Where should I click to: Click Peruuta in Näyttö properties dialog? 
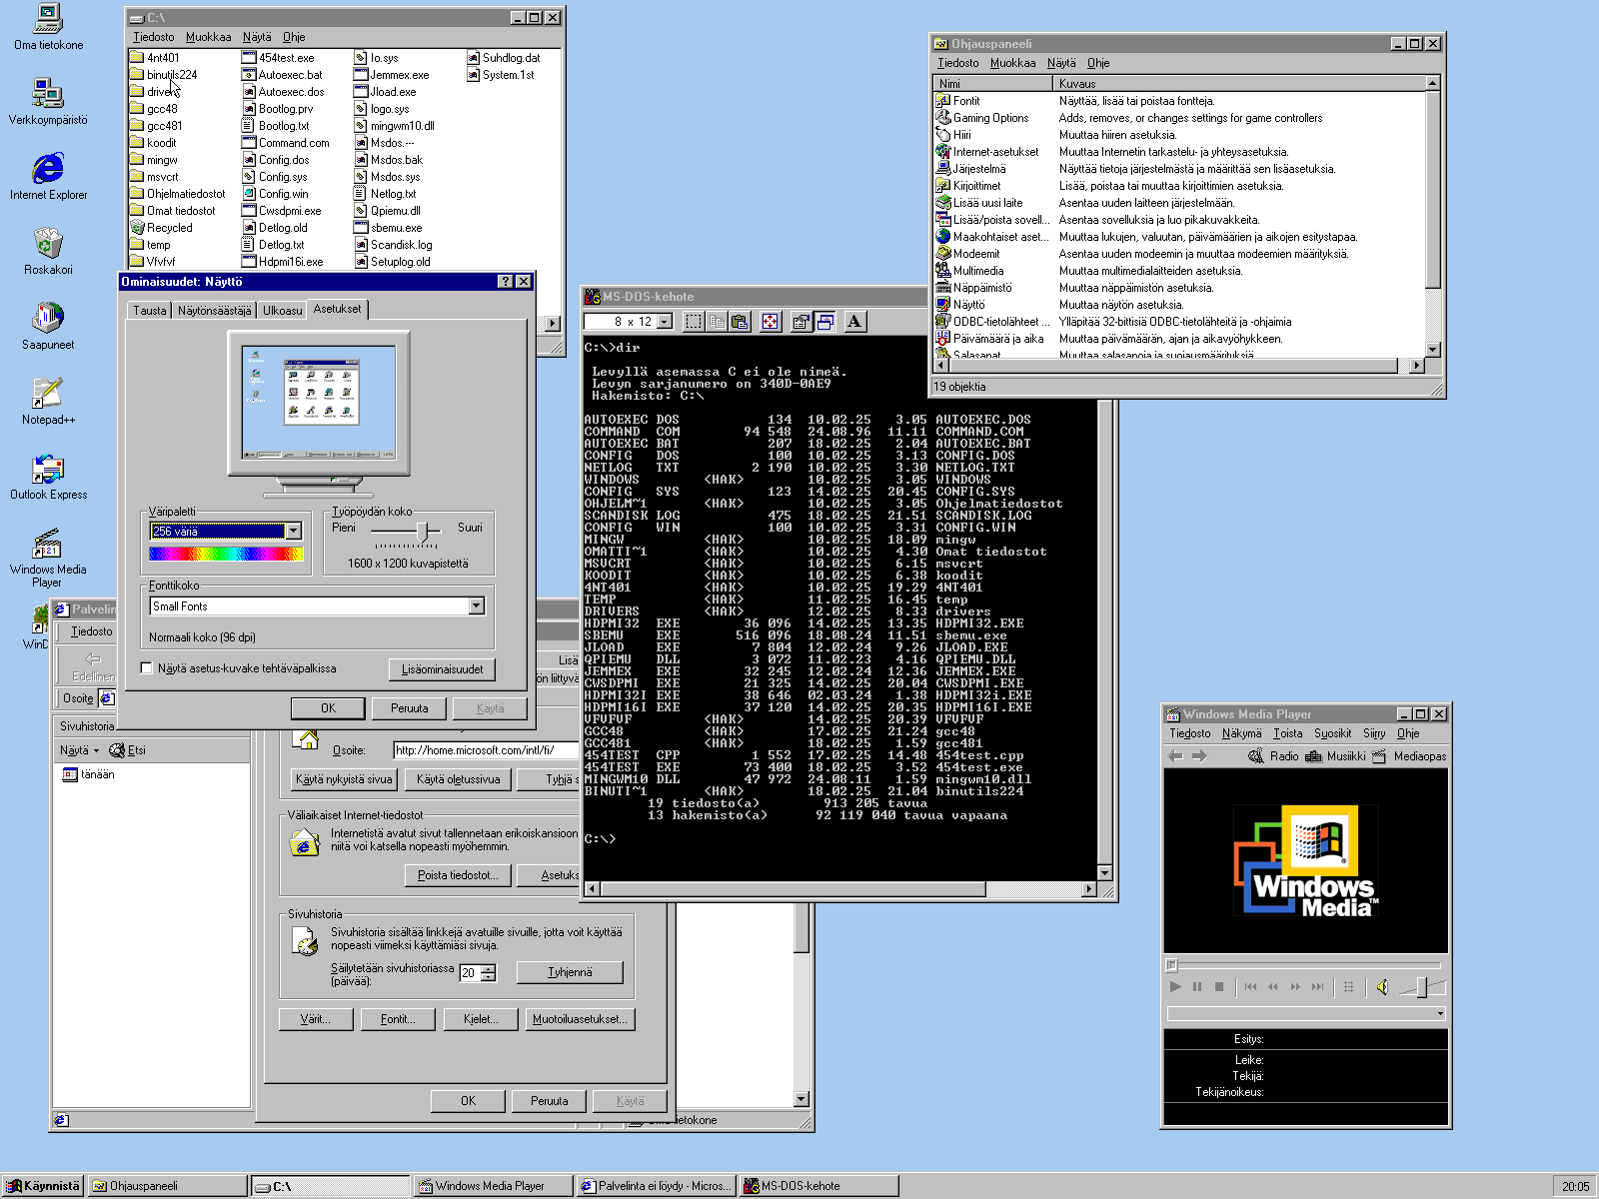pyautogui.click(x=410, y=708)
